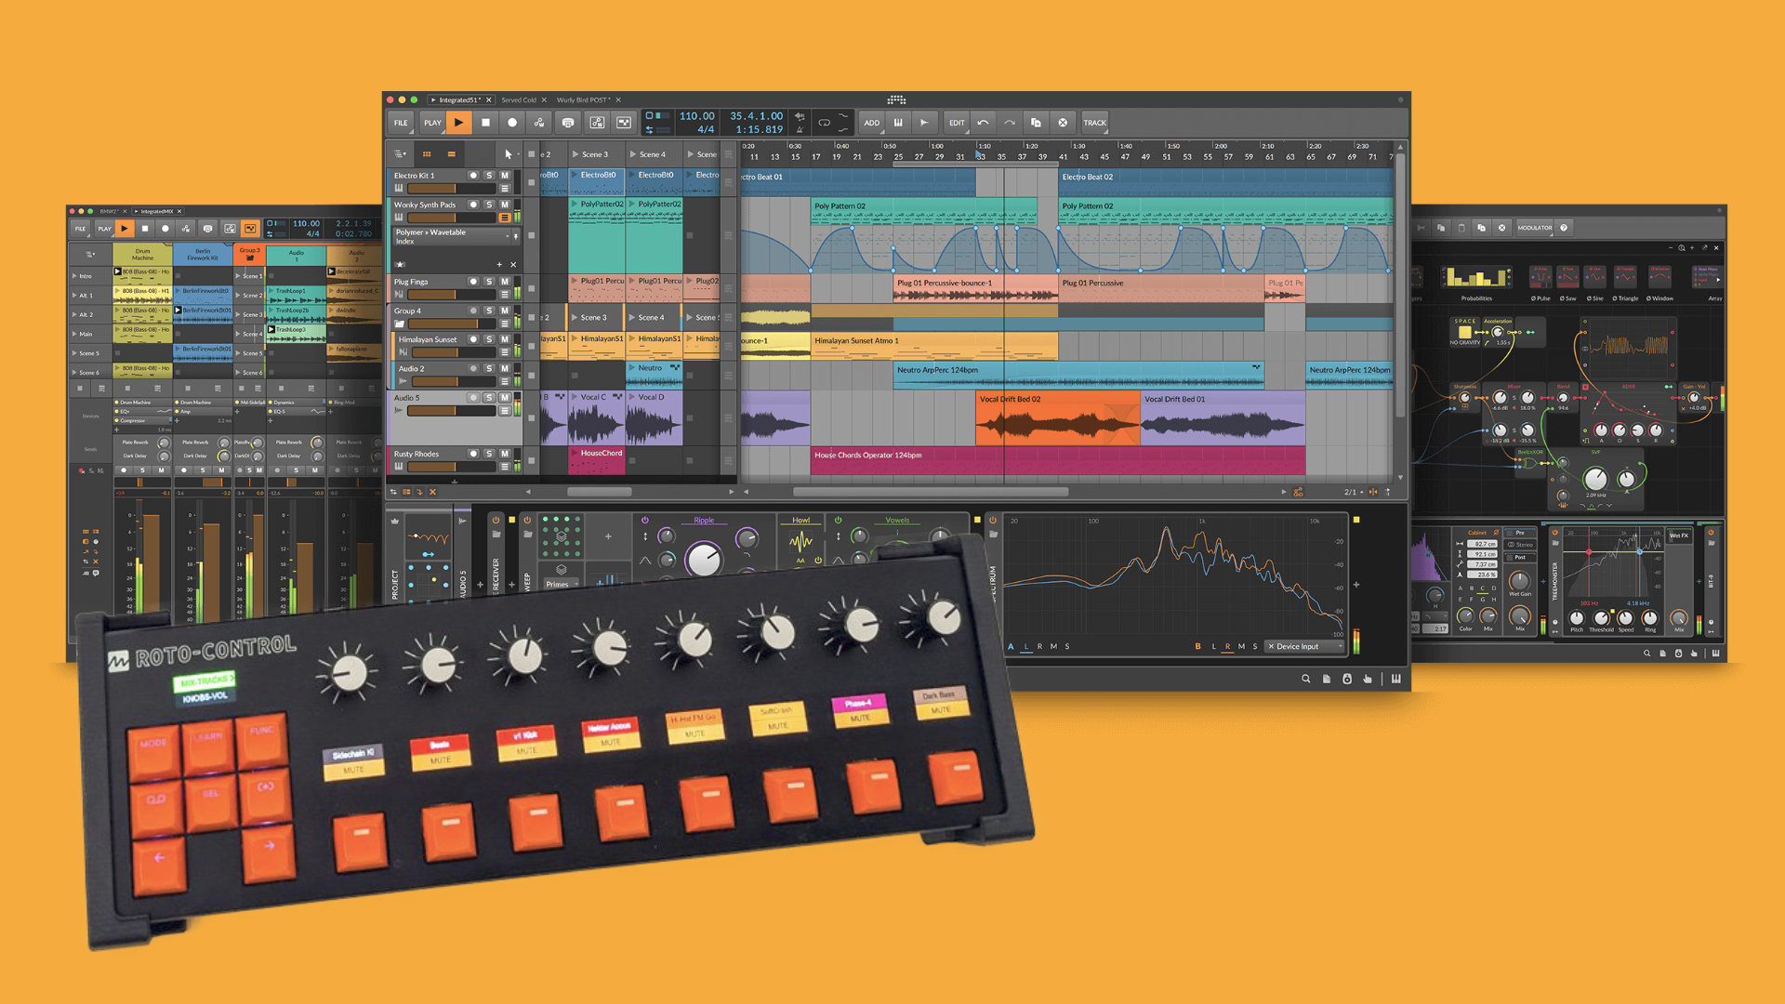Screen dimensions: 1785x1004
Task: Click the Spectrum device folder icon
Action: [x=993, y=535]
